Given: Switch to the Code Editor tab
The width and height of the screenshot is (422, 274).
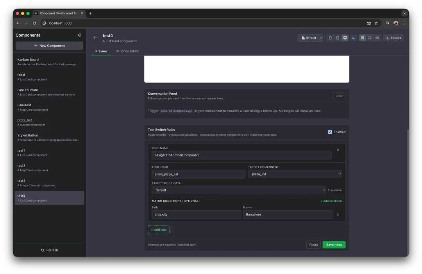Looking at the screenshot, I should (x=127, y=51).
